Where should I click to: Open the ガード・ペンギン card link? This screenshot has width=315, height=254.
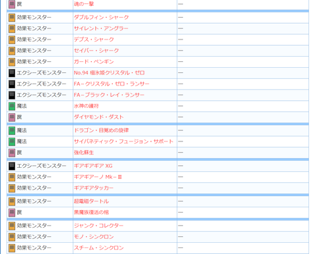click(x=94, y=62)
